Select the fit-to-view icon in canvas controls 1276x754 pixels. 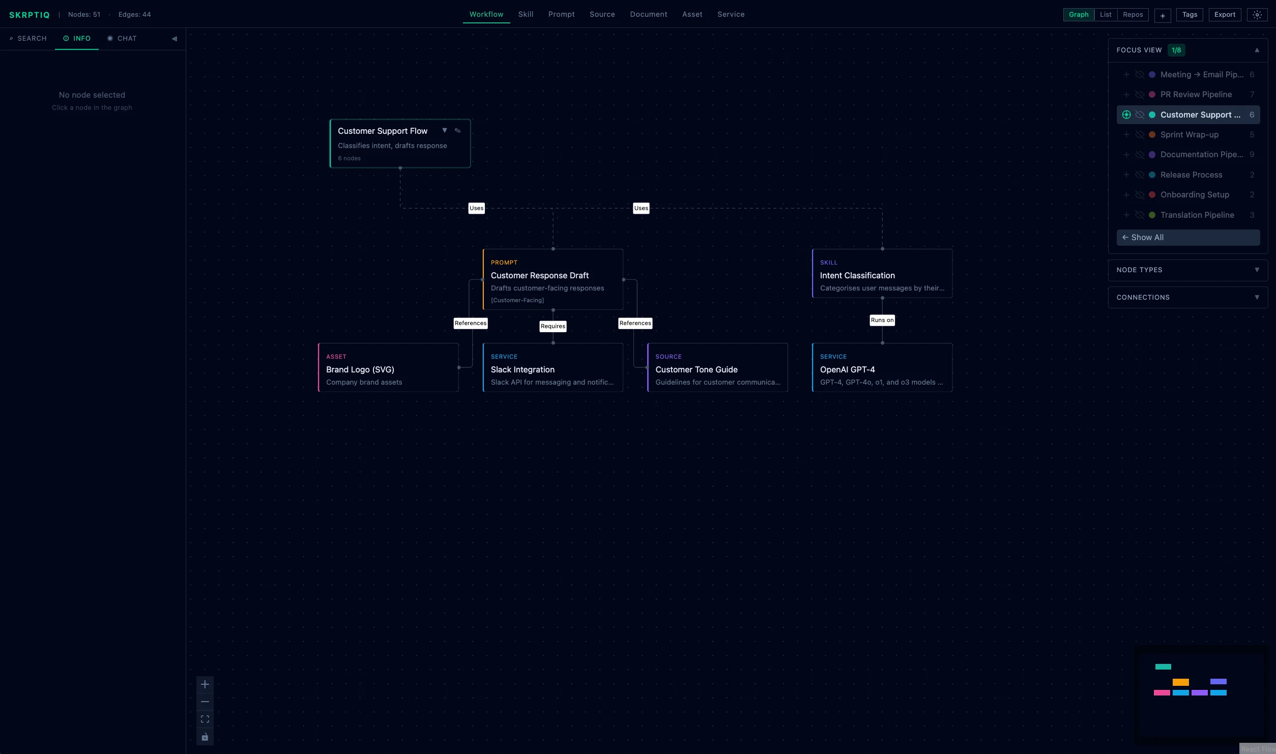click(205, 719)
